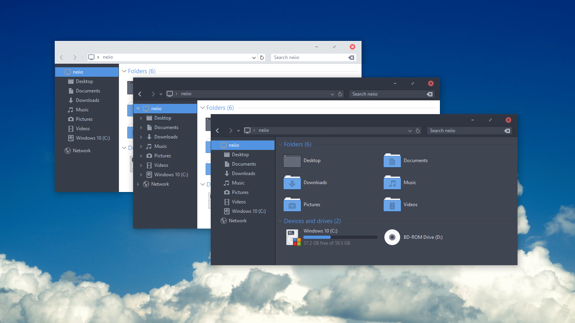Collapse the Devices and drives (2) group

pos(280,221)
